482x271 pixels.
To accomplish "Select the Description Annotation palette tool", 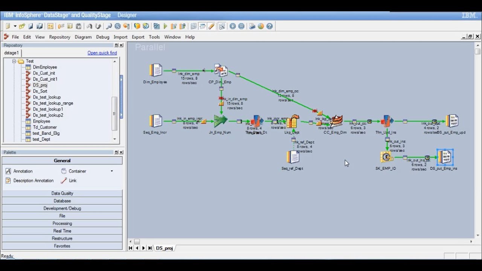I will click(x=29, y=181).
